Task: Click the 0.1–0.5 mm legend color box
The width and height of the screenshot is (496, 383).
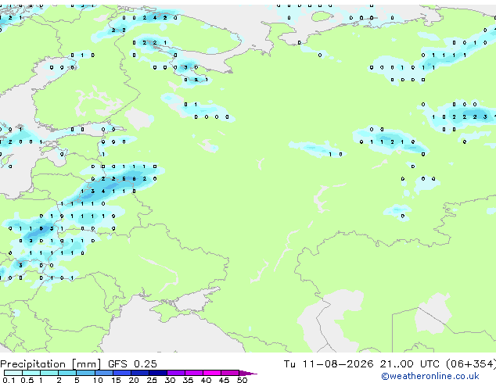Action: (13, 373)
